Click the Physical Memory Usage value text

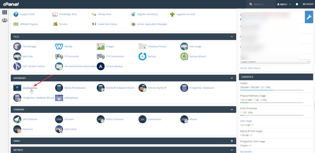[253, 100]
